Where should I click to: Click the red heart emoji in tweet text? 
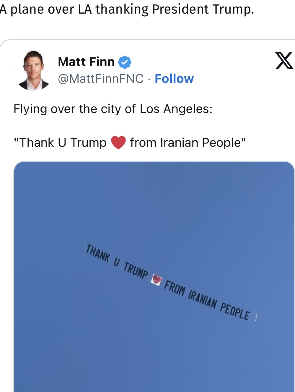click(x=118, y=143)
